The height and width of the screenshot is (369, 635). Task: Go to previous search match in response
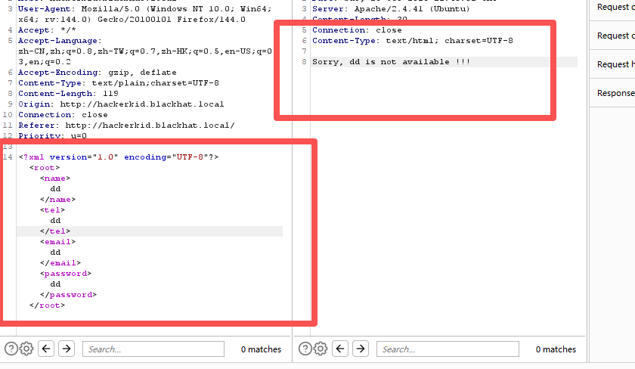[x=341, y=349]
